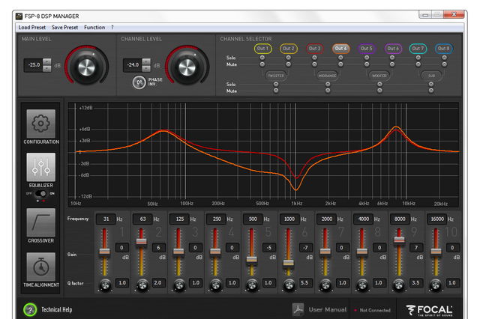Click band 10 Q factor knob

436,285
